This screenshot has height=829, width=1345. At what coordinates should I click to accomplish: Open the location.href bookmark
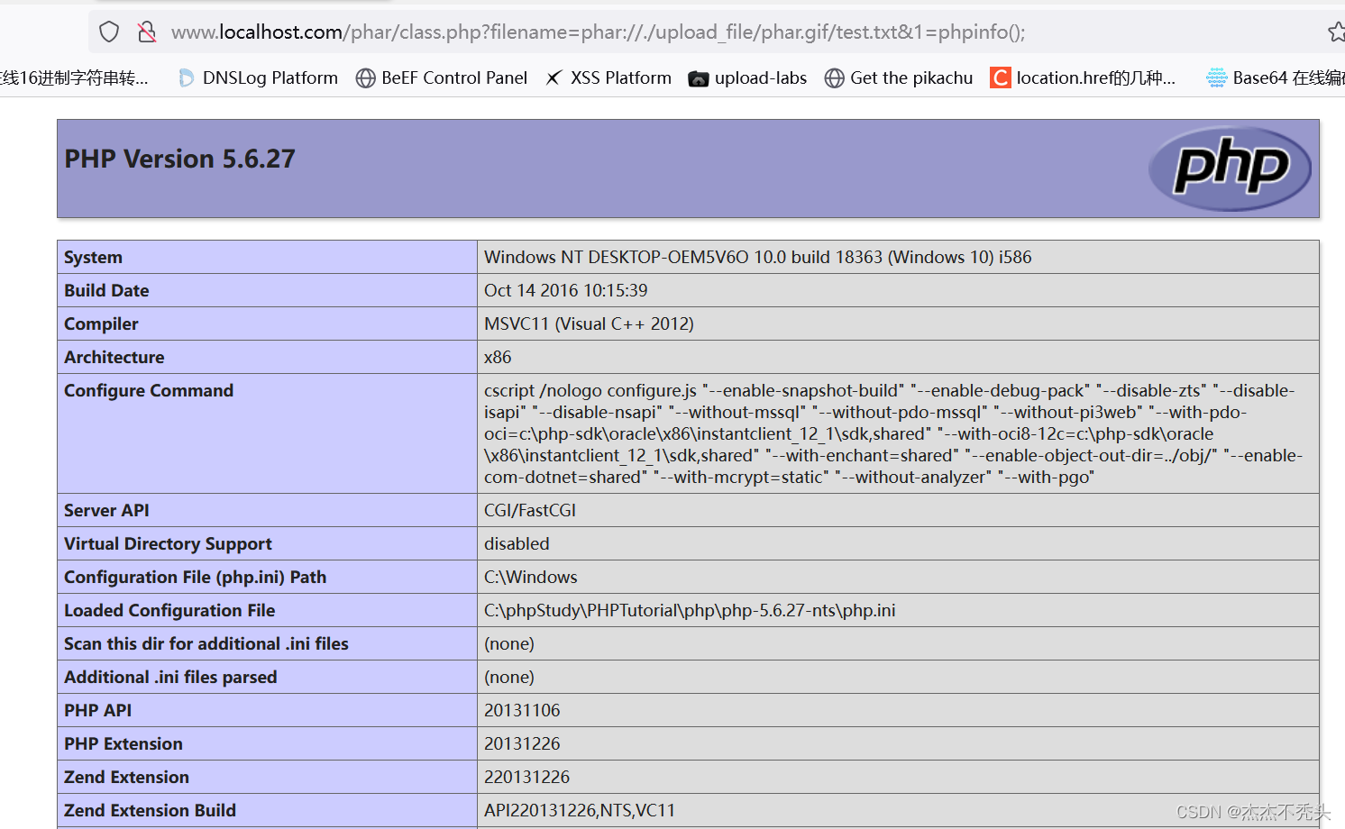pos(1083,78)
